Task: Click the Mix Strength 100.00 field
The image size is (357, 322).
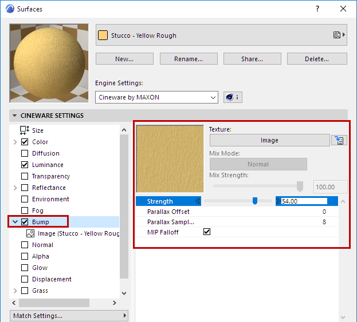Action: click(331, 187)
